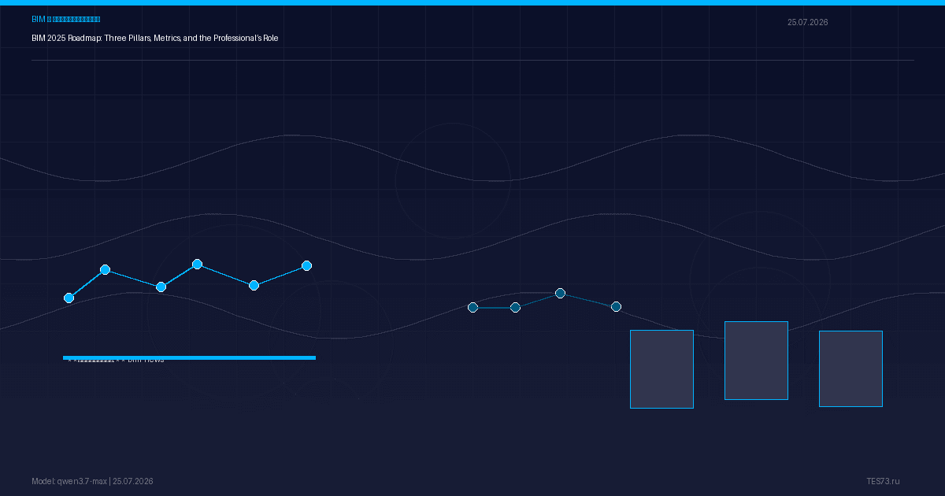The image size is (945, 496).
Task: Select the fifth point of the bright line chart
Action: point(254,285)
